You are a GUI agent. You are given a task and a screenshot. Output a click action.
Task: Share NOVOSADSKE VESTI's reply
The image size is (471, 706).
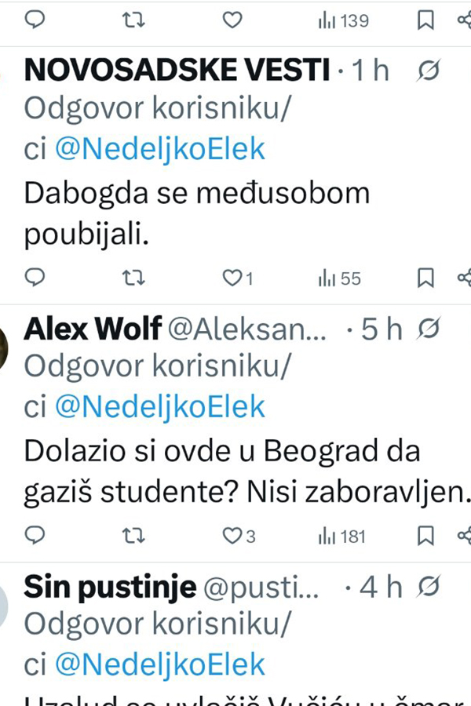click(x=463, y=278)
